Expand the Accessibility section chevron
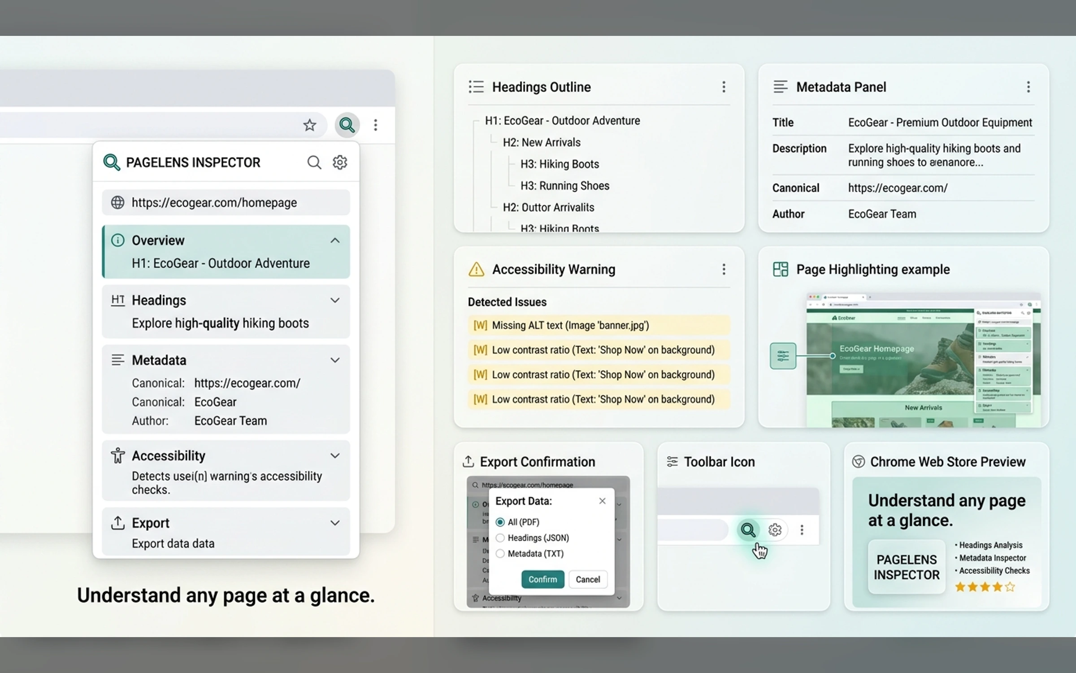The image size is (1076, 673). pyautogui.click(x=335, y=456)
